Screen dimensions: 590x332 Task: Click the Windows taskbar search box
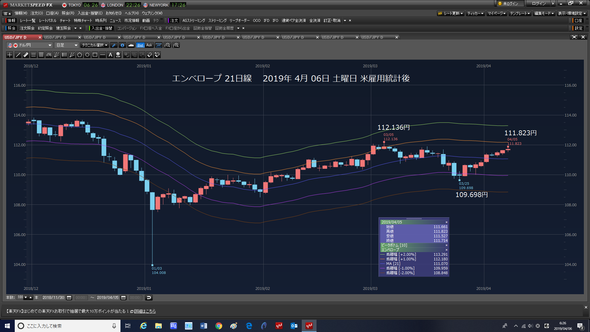click(67, 326)
